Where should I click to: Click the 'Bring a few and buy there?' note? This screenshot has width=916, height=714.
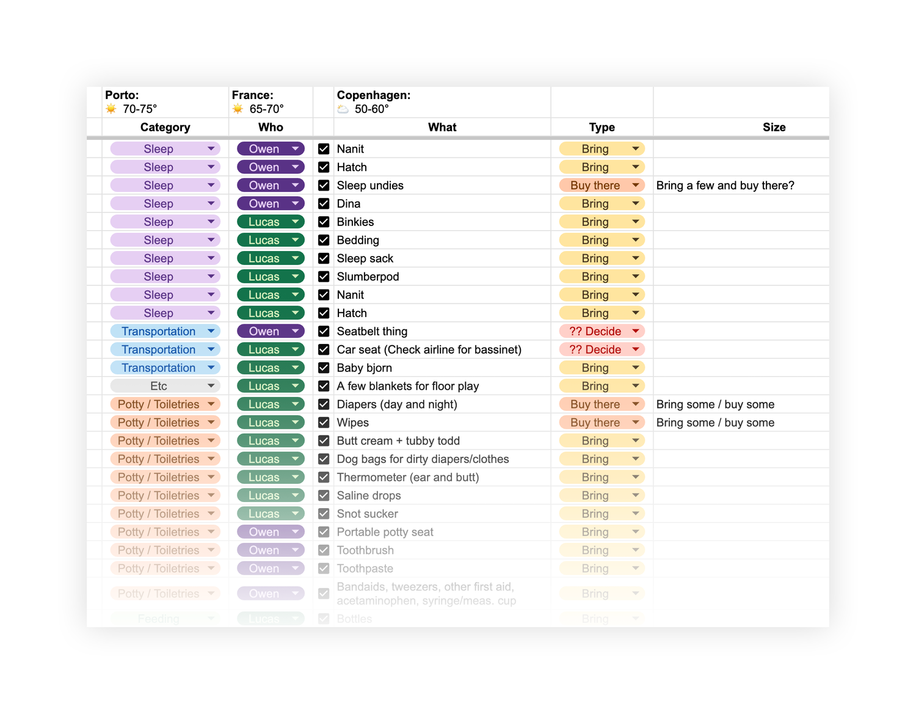pos(725,185)
